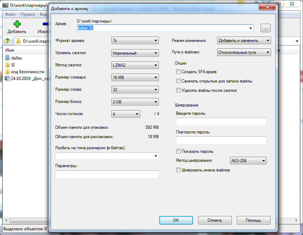This screenshot has width=303, height=235.
Task: Click the Повторите пароль field
Action: (x=221, y=140)
